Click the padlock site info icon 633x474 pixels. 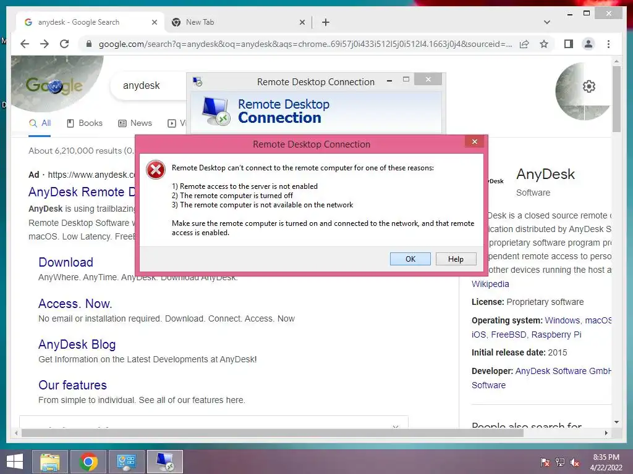point(89,44)
